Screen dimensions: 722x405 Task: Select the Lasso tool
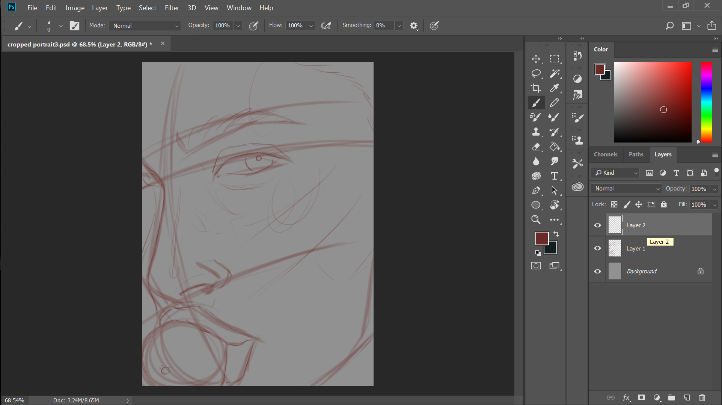pyautogui.click(x=536, y=73)
